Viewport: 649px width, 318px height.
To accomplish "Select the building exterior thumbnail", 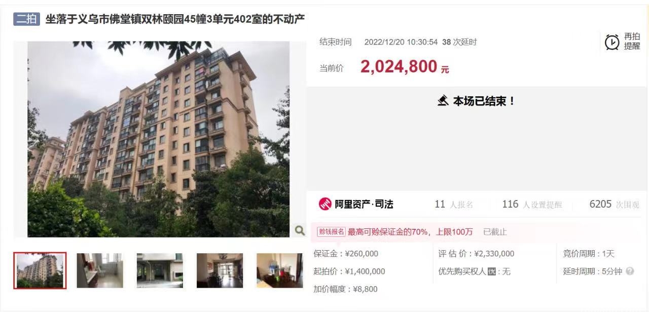I will click(40, 270).
